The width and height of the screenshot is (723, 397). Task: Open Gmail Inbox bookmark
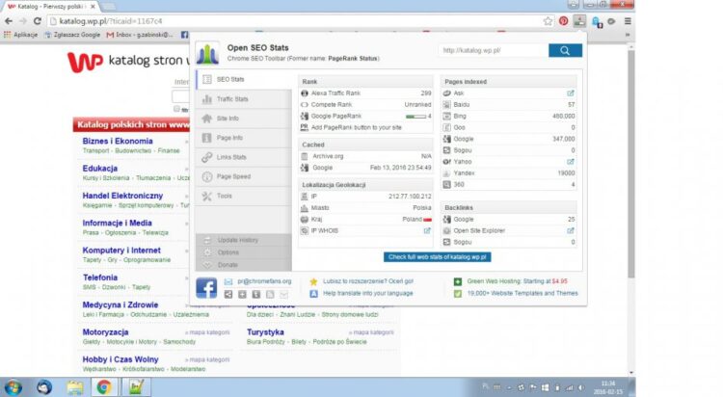pos(140,35)
